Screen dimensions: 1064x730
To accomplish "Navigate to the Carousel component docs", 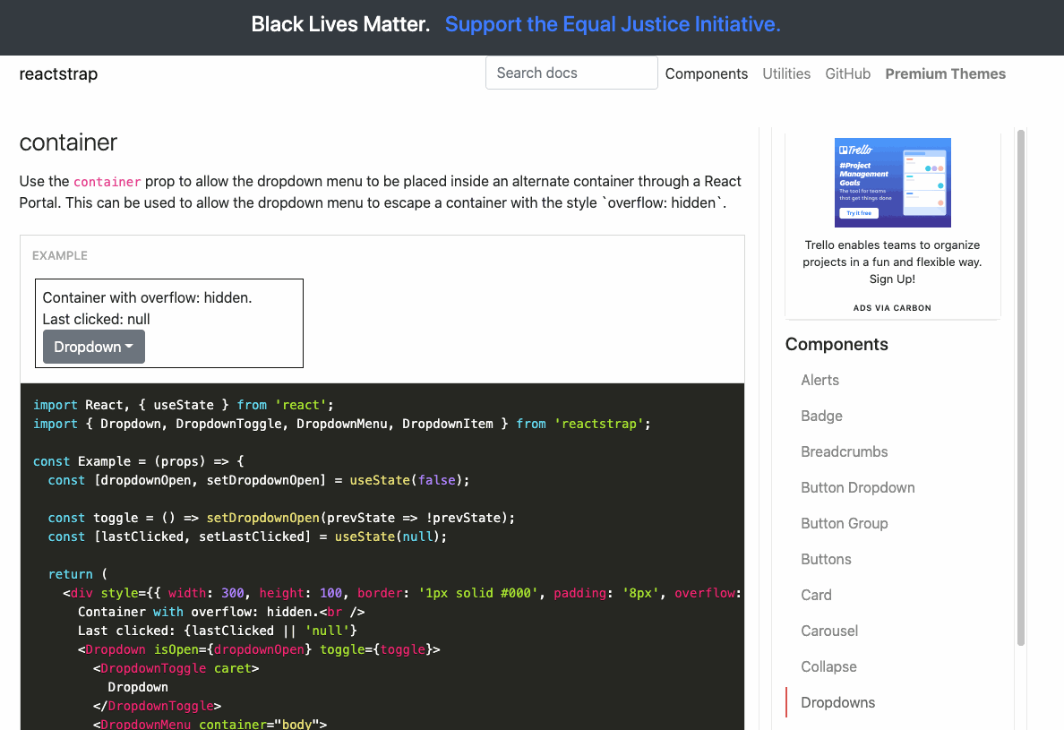I will [x=829, y=631].
